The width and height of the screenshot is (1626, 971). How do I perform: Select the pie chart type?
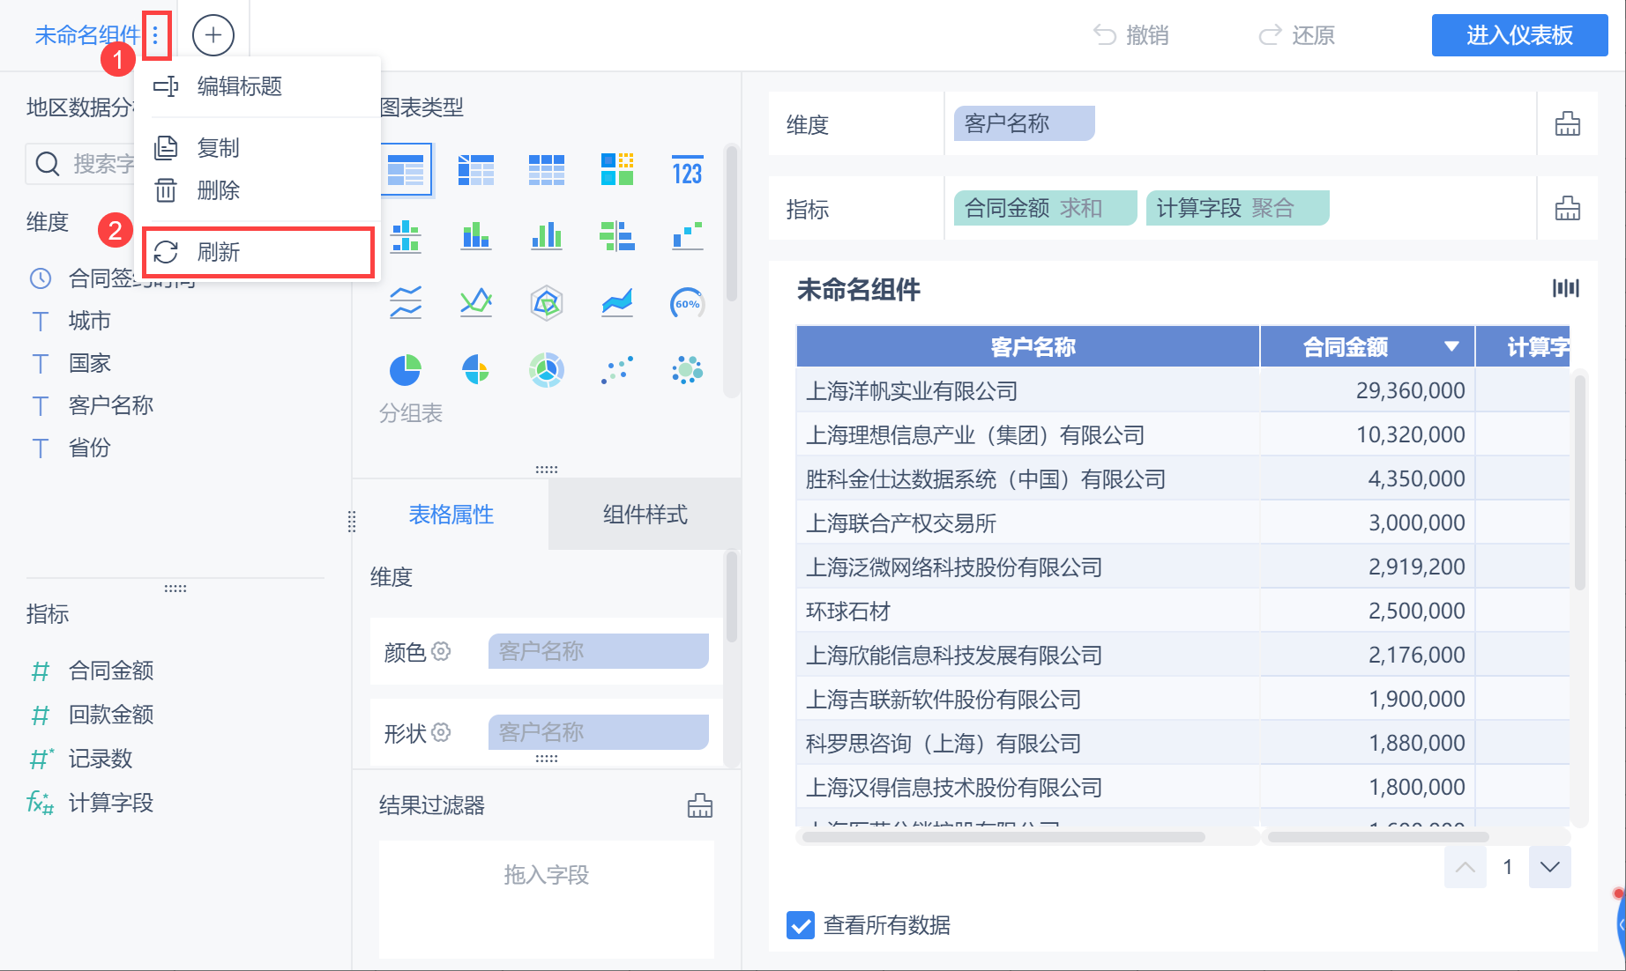(x=406, y=370)
